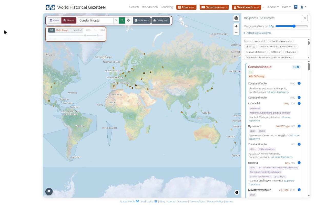Open the About dropdown menu
Viewport: 315px width, 207px height.
click(273, 7)
